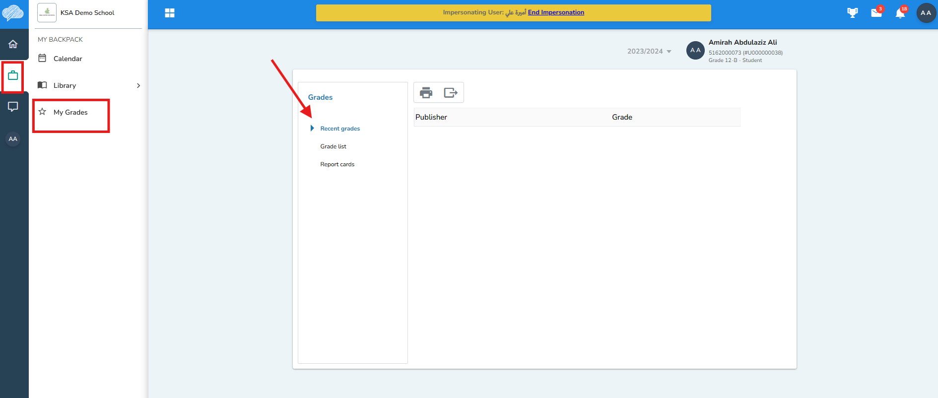Click the Grades panel heading

(x=320, y=97)
